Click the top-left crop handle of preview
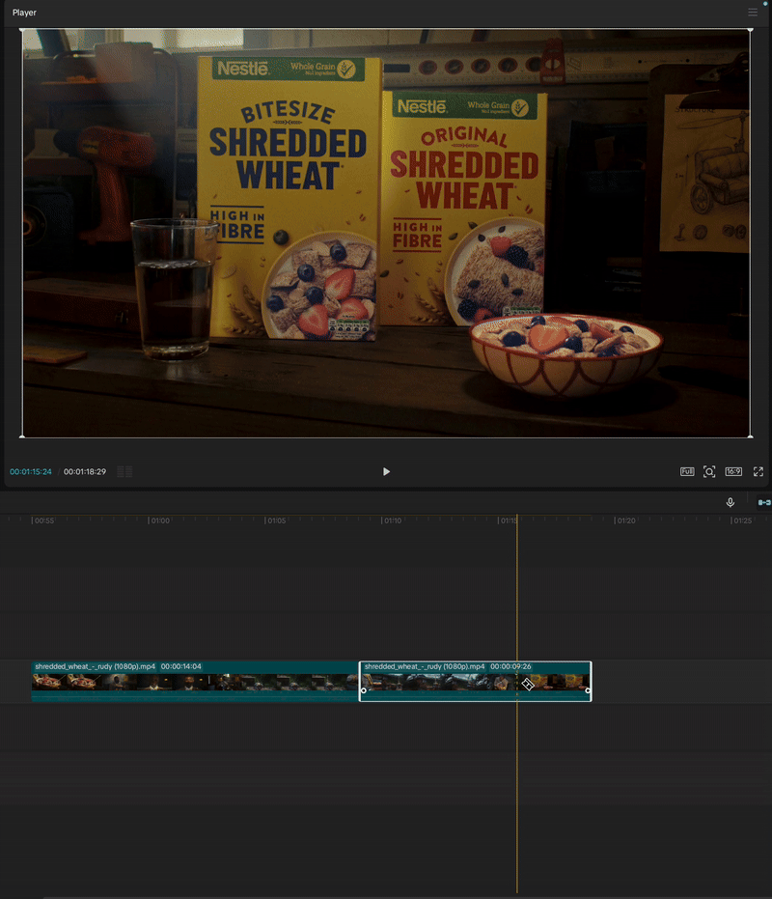This screenshot has height=899, width=772. pos(22,30)
